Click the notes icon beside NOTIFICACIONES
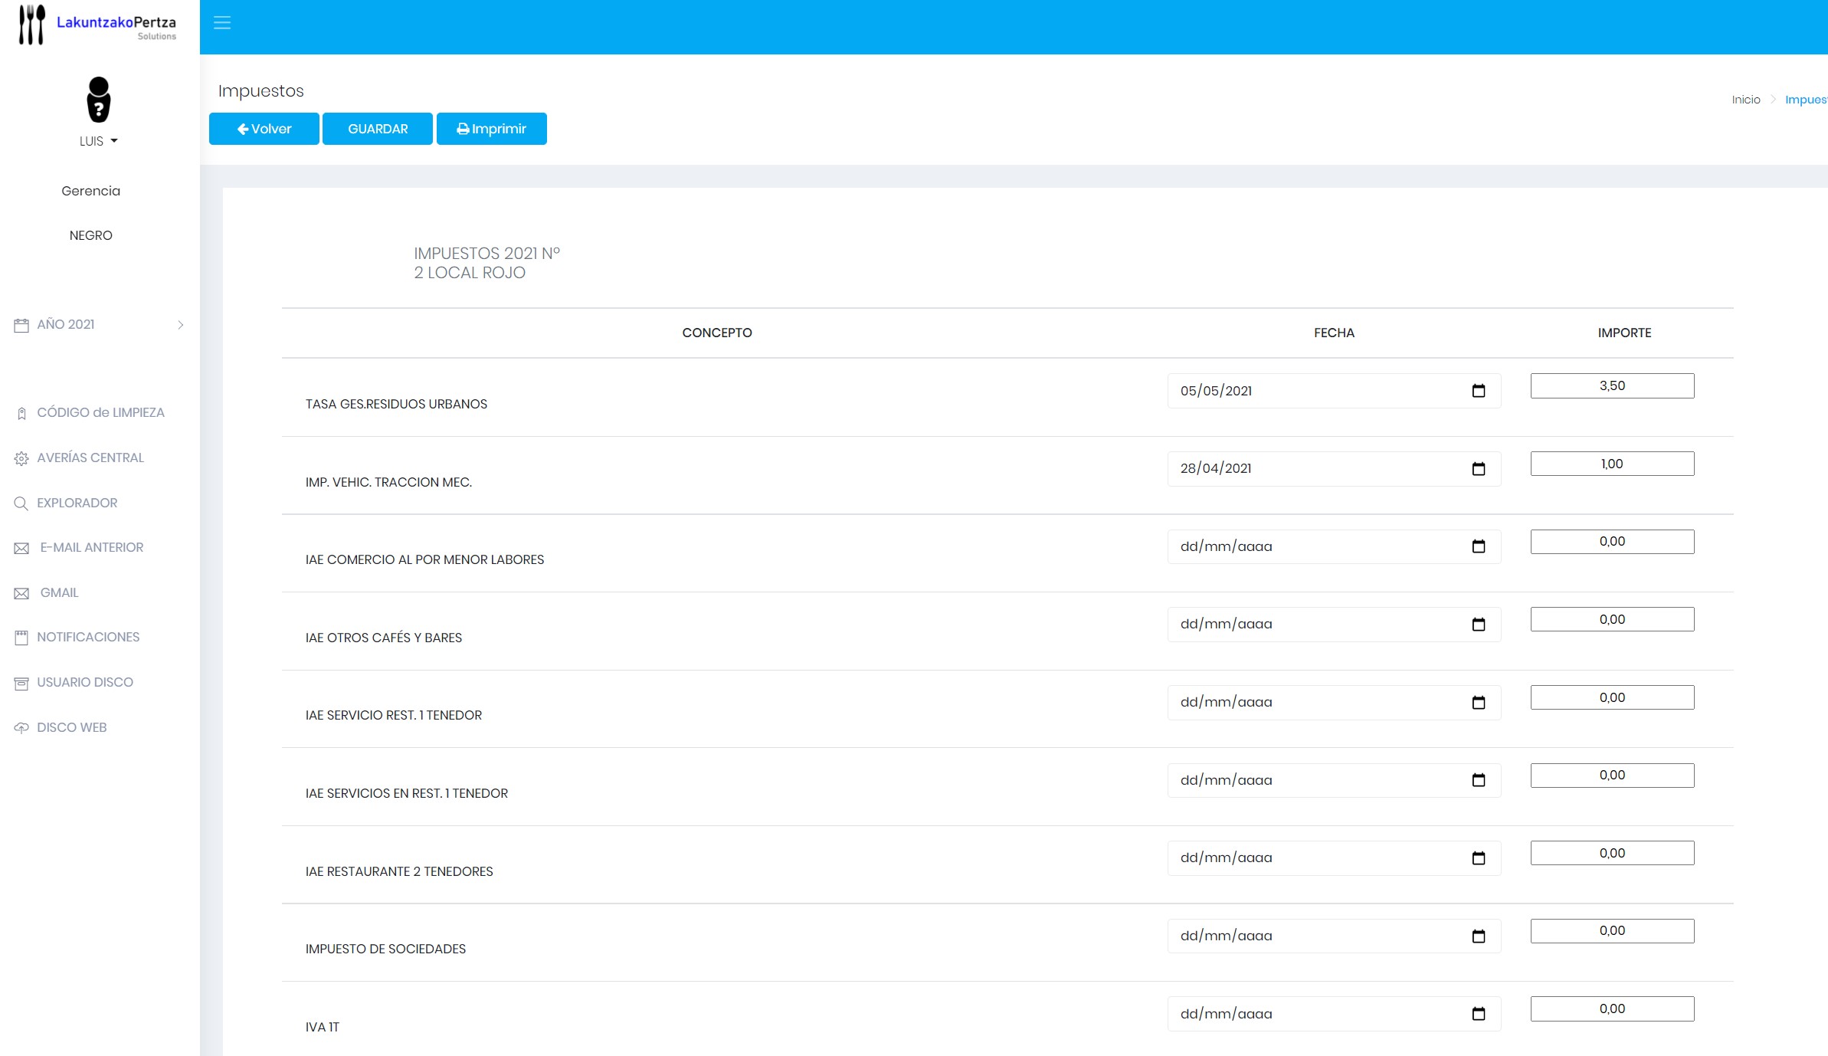1828x1056 pixels. click(21, 638)
